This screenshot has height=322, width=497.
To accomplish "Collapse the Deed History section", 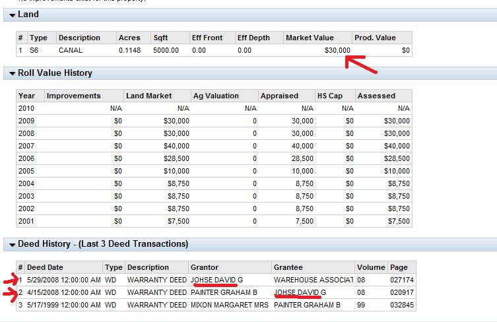I will pos(12,244).
